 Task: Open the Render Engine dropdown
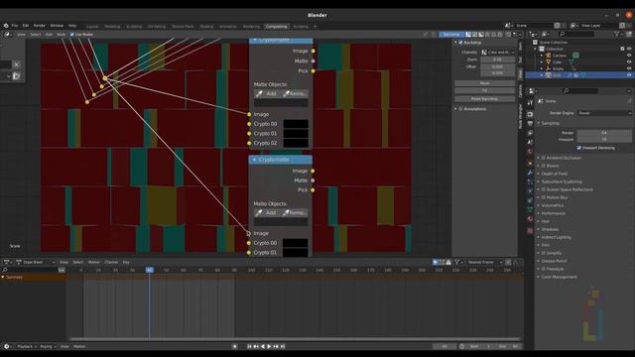[x=604, y=113]
